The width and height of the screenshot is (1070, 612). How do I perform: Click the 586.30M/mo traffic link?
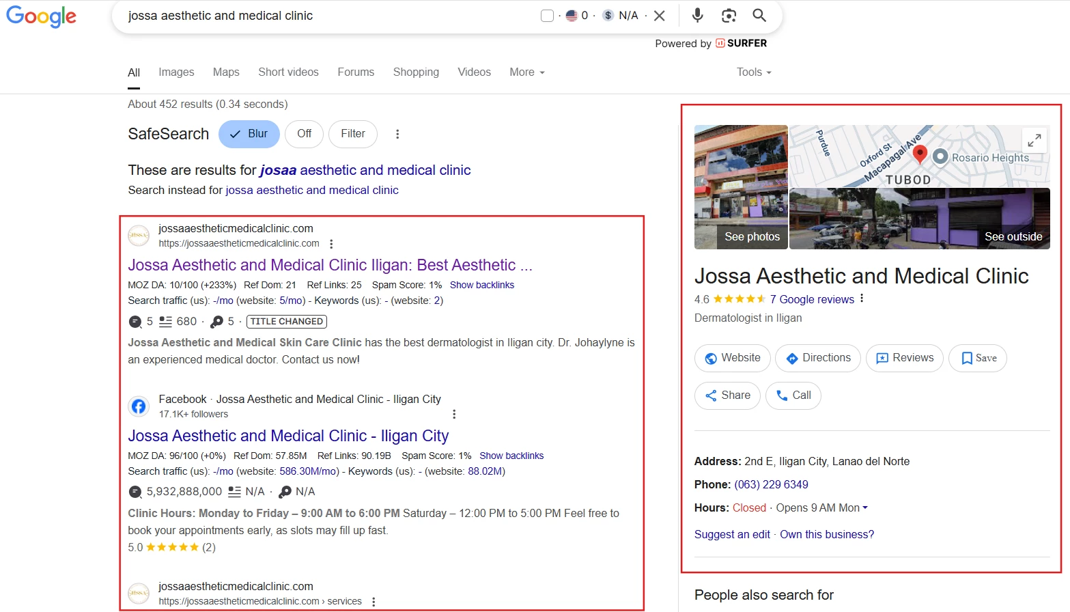pos(309,471)
